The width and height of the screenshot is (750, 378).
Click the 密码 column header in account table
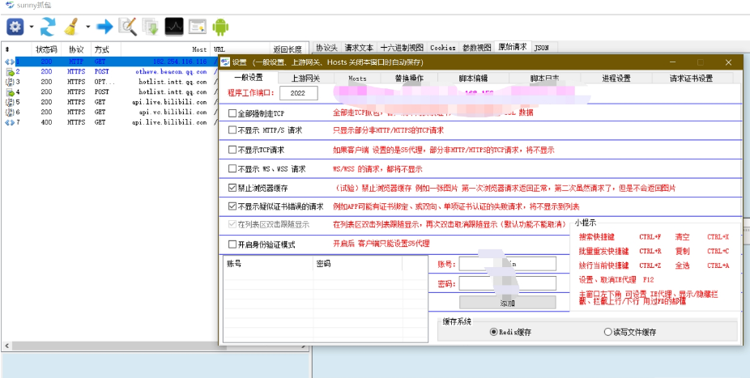click(358, 263)
